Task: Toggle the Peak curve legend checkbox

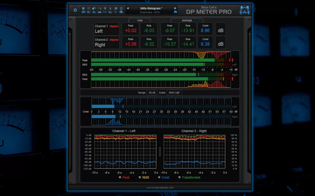Action: coord(120,177)
